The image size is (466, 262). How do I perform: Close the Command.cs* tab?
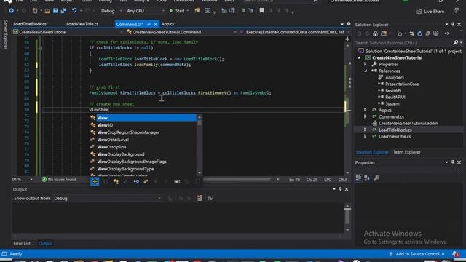(x=155, y=24)
